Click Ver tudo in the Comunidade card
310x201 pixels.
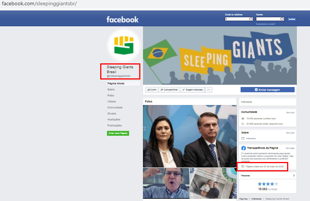290,112
